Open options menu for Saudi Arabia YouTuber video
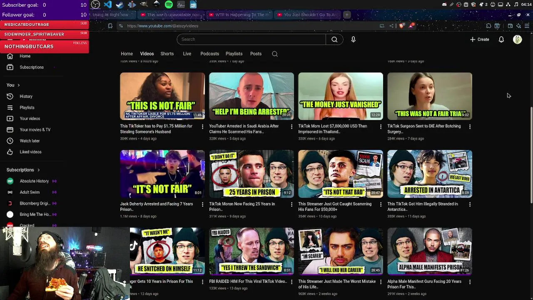Image resolution: width=533 pixels, height=300 pixels. tap(291, 127)
